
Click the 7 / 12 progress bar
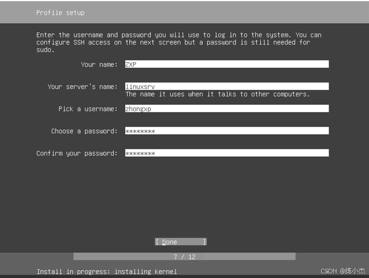[x=184, y=256]
